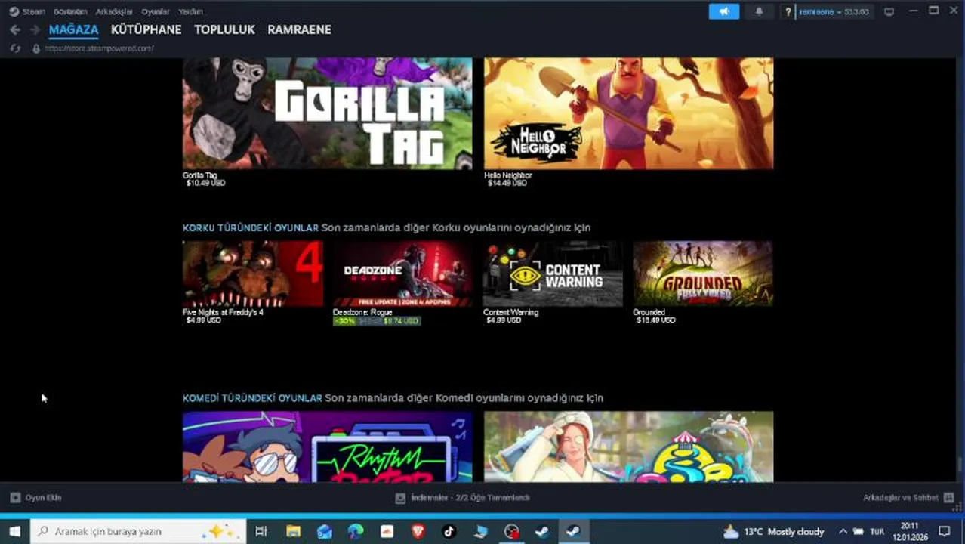
Task: Click the Gorilla Tag $10.49 USD price
Action: coord(205,184)
